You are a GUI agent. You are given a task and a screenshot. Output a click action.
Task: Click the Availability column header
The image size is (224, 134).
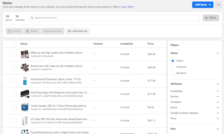coord(127,44)
